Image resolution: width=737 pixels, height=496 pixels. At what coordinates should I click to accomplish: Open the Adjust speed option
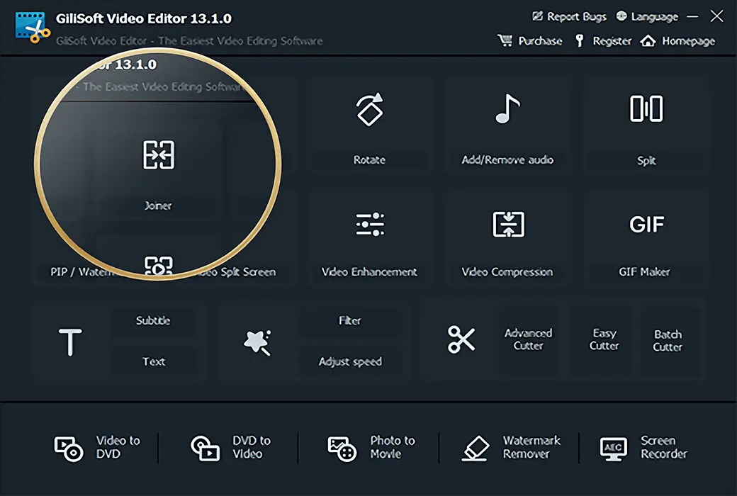coord(350,361)
